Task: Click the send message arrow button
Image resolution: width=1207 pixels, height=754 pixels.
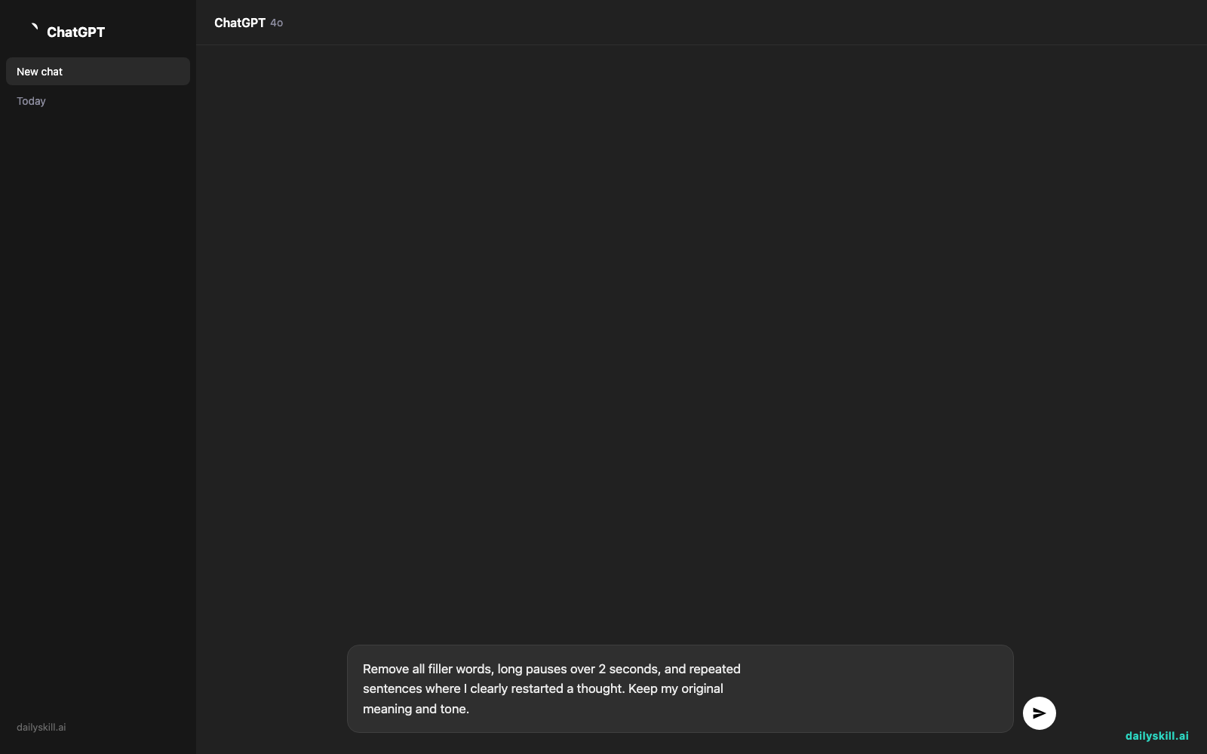Action: [x=1039, y=713]
